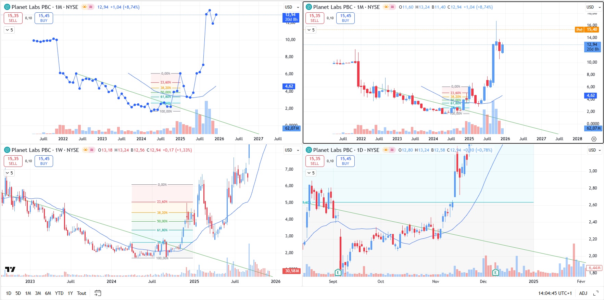Click BUY 15,45 in 1M line chart
This screenshot has width=604, height=300.
(x=44, y=18)
